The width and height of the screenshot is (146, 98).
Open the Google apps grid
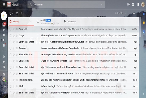click(x=138, y=5)
